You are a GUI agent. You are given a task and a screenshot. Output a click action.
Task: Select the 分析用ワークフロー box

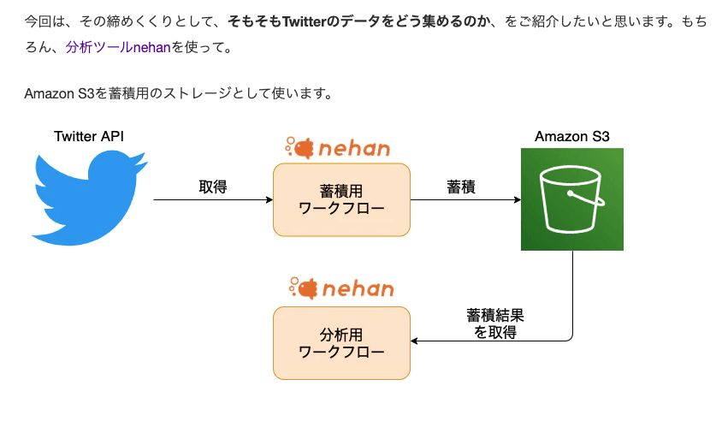click(341, 342)
